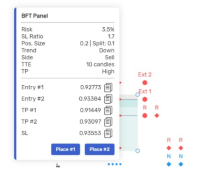Click the left blue N diamond marker

(x=169, y=164)
